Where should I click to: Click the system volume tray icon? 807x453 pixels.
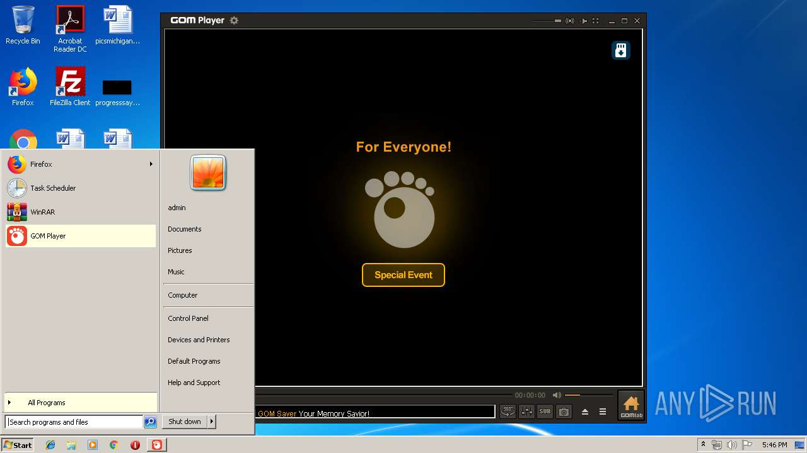732,445
